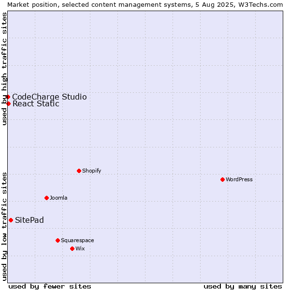The width and height of the screenshot is (290, 290).
Task: Select the red CodeCharge Studio data point
Action: click(x=8, y=97)
